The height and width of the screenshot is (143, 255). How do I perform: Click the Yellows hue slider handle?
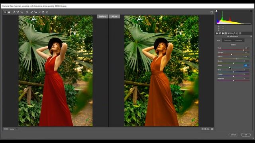[237, 59]
